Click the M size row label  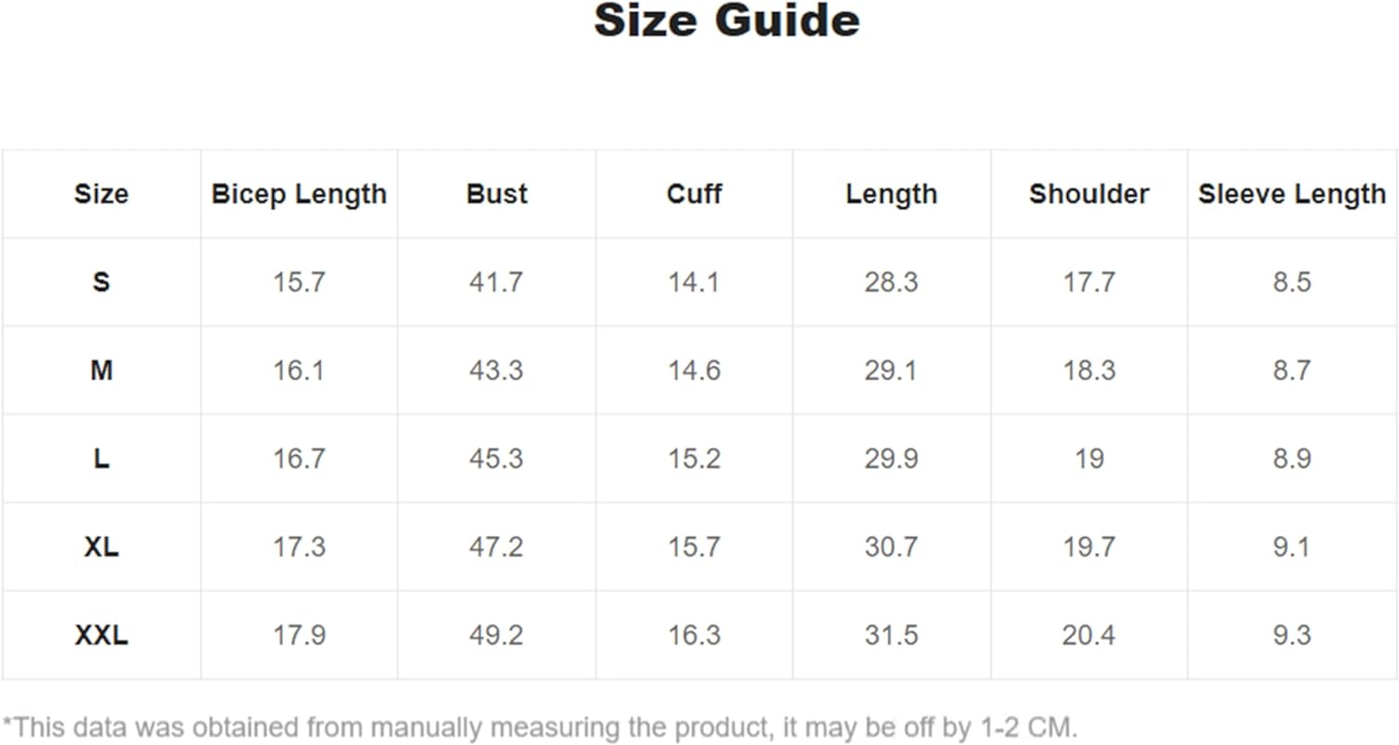[x=101, y=370]
